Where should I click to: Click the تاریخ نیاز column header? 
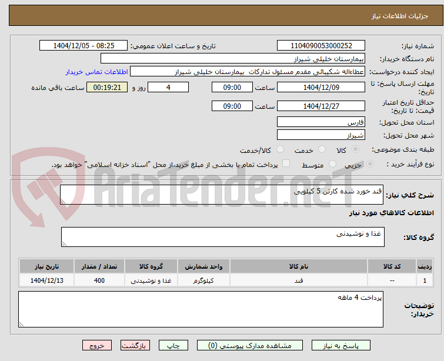click(46, 266)
